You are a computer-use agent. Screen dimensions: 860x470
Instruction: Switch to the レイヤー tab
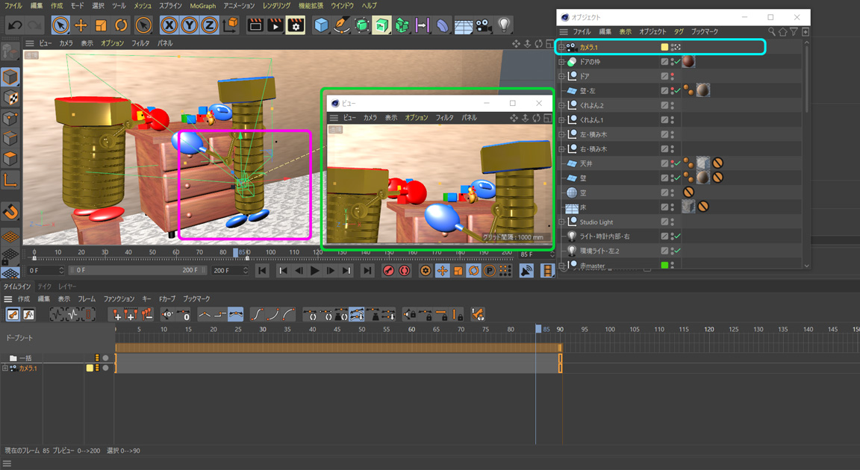click(67, 286)
